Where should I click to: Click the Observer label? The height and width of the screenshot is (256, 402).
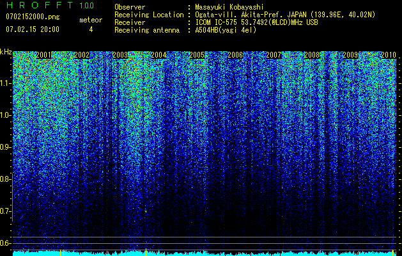130,7
